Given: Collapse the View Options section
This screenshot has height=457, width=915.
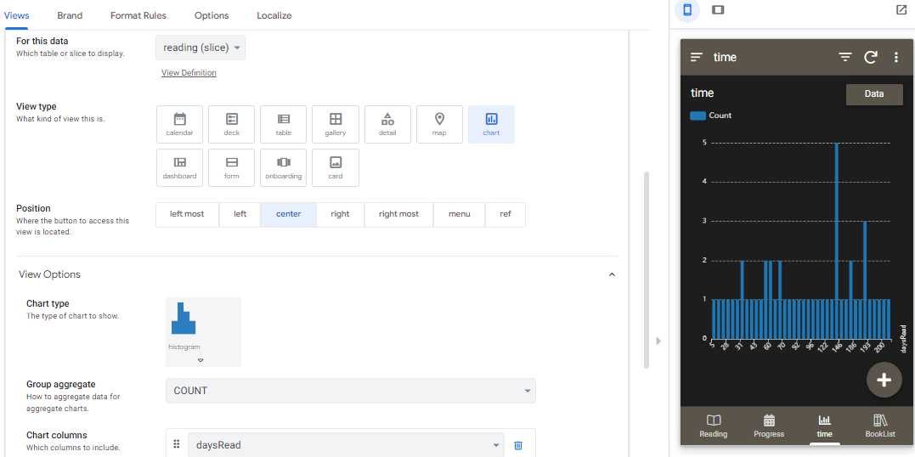Looking at the screenshot, I should tap(612, 274).
